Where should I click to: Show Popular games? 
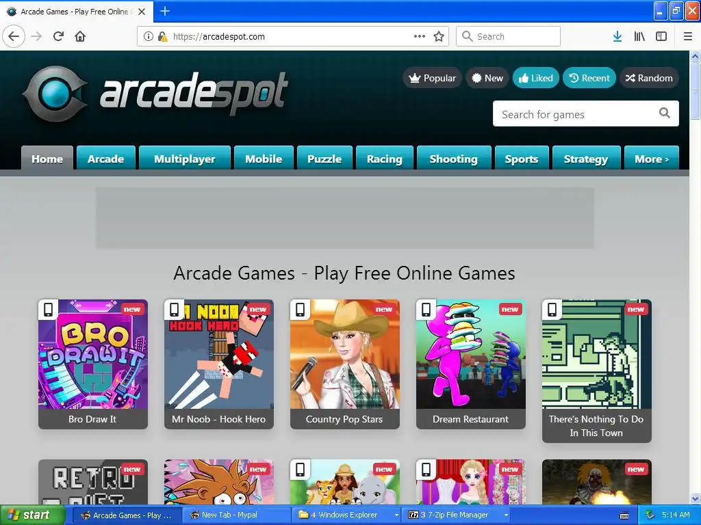(x=433, y=78)
